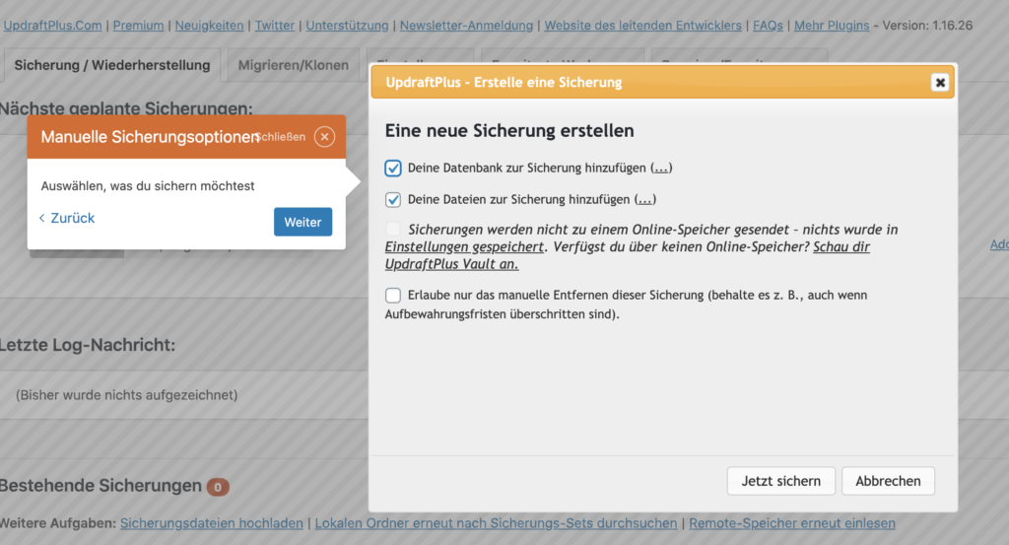Toggle the disabled Online-Speicher checkbox
1009x545 pixels.
click(393, 229)
